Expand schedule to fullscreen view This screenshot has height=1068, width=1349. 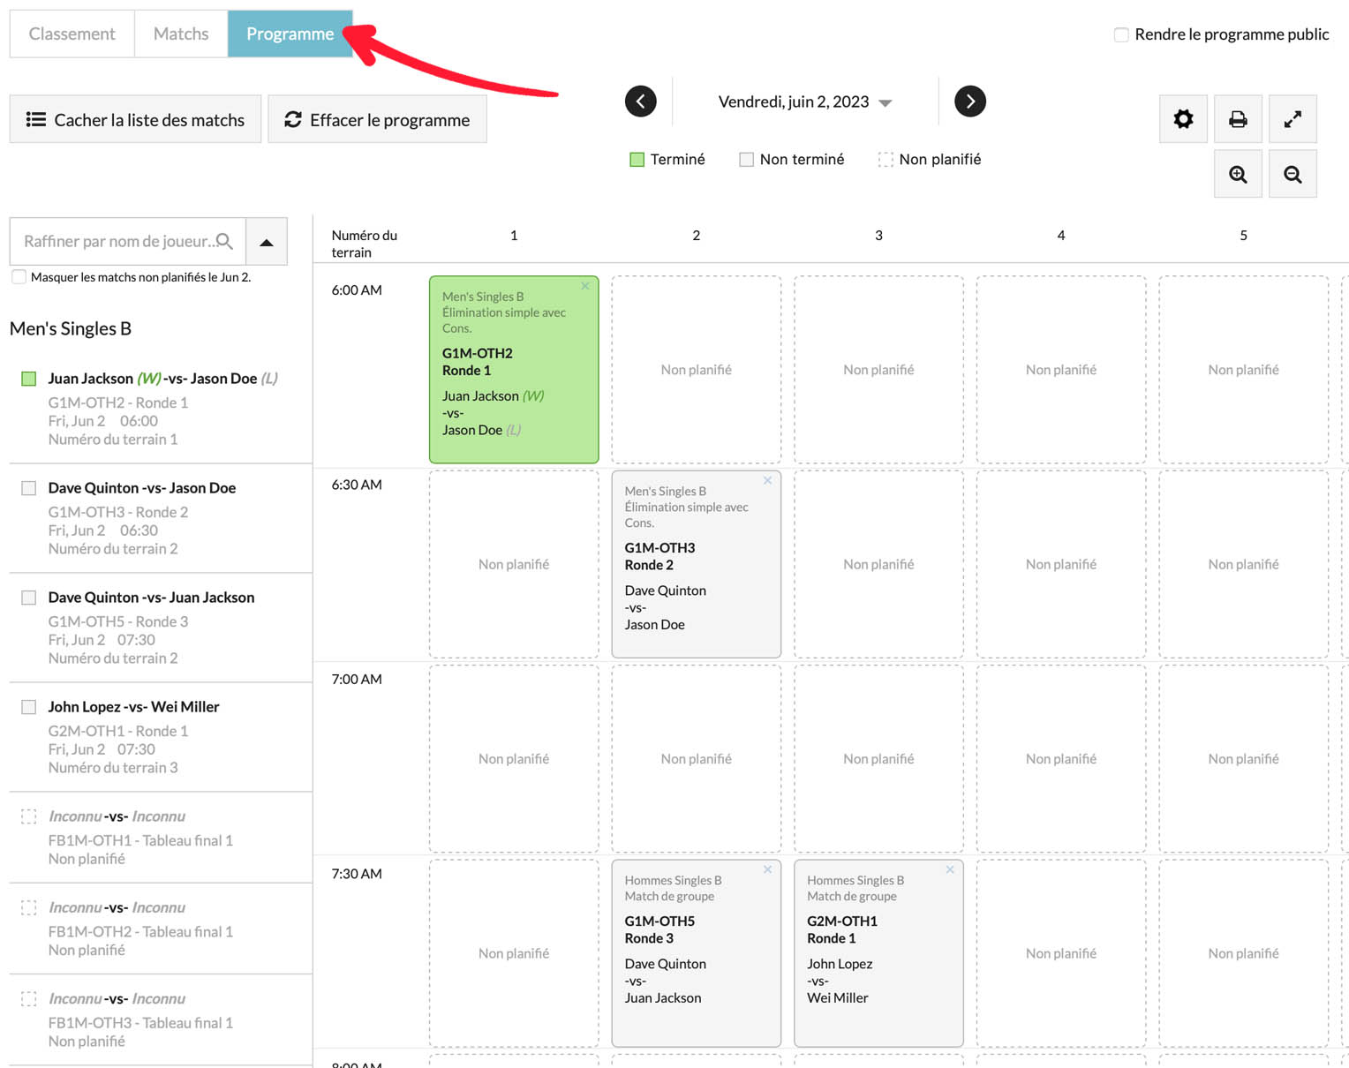pos(1292,119)
